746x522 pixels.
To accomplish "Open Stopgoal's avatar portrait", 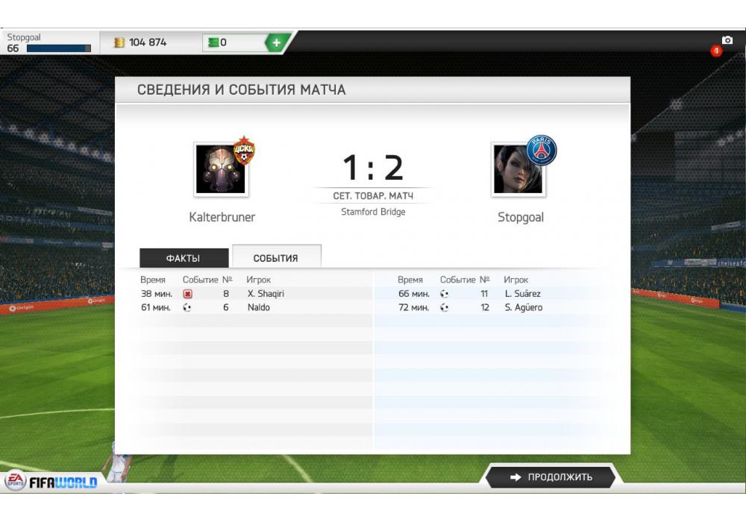I will (x=518, y=169).
